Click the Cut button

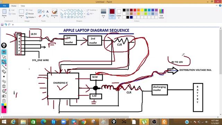pyautogui.click(x=11, y=10)
